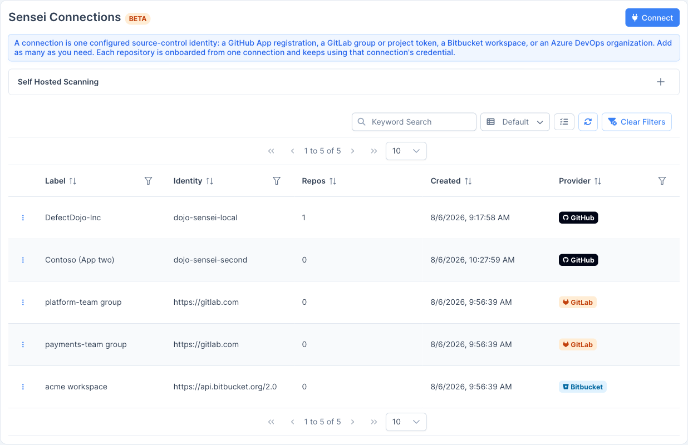The image size is (688, 445).
Task: Go to next page in bottom paginator
Action: coord(353,422)
